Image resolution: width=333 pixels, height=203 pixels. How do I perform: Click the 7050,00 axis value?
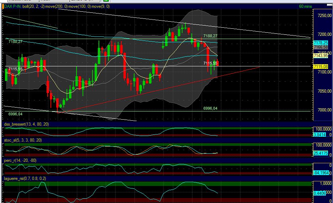[x=324, y=91]
